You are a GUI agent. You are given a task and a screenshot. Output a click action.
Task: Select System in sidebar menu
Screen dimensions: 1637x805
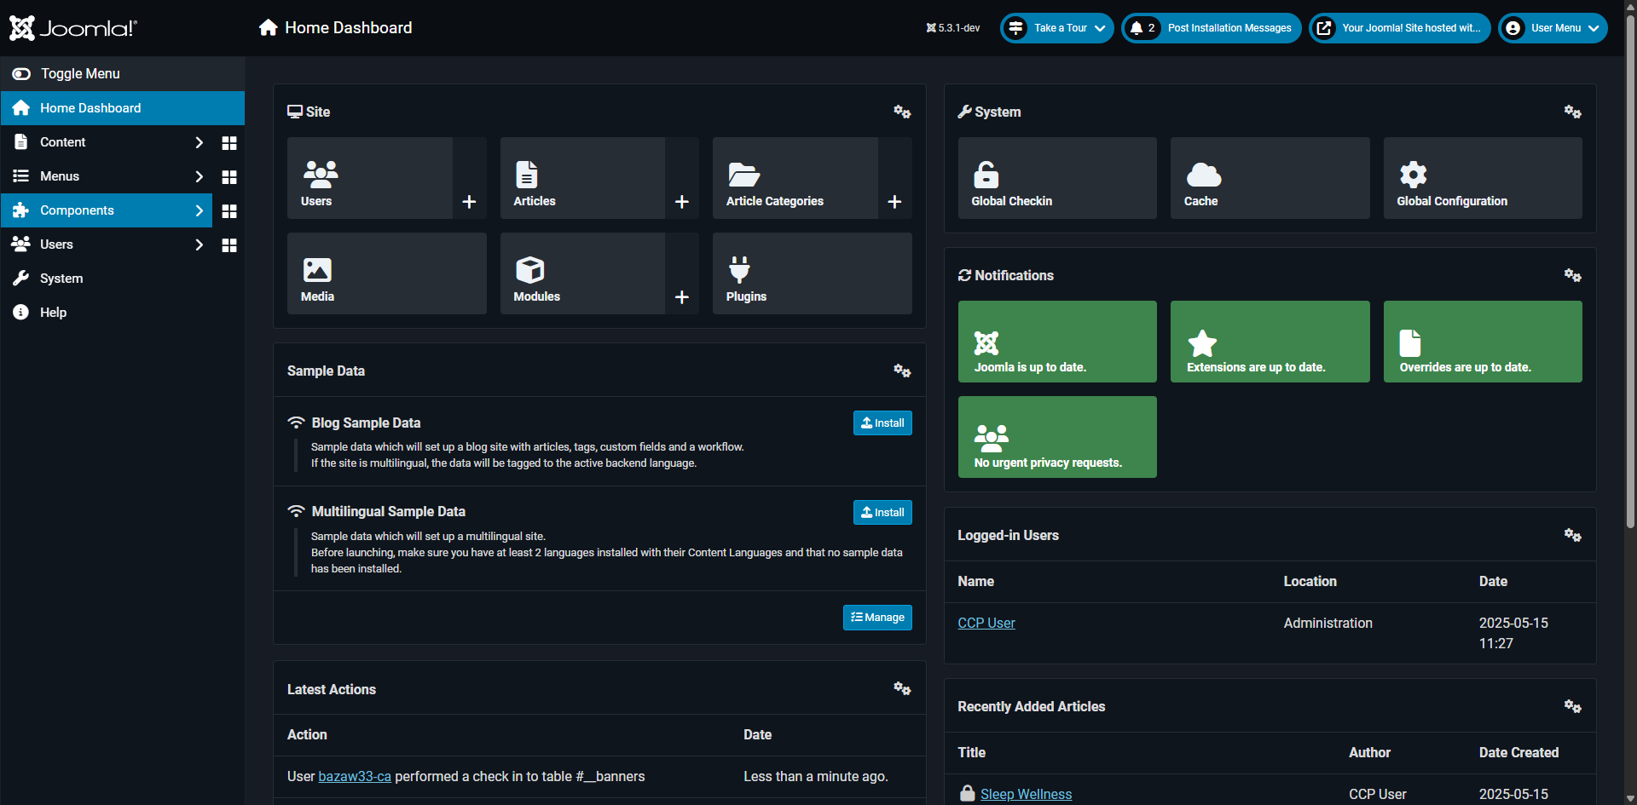click(x=61, y=279)
